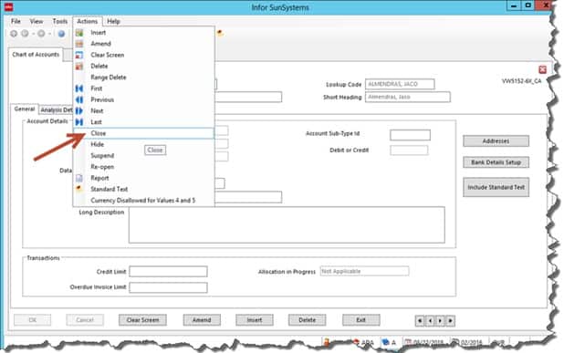
Task: Click the Amend icon in Actions menu
Action: coord(79,44)
